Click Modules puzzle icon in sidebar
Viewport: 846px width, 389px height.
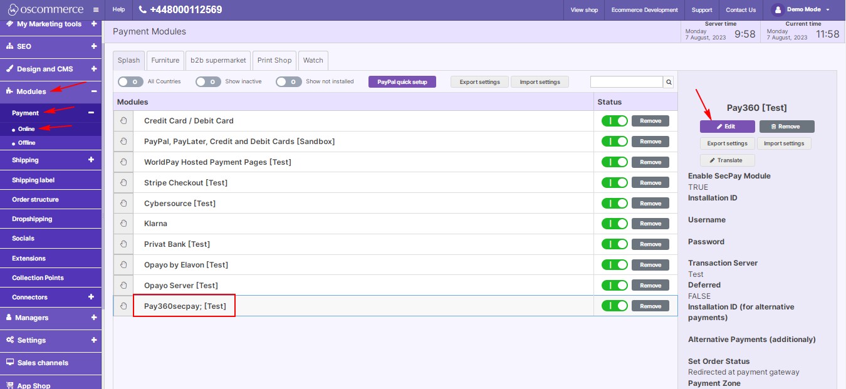[x=9, y=91]
